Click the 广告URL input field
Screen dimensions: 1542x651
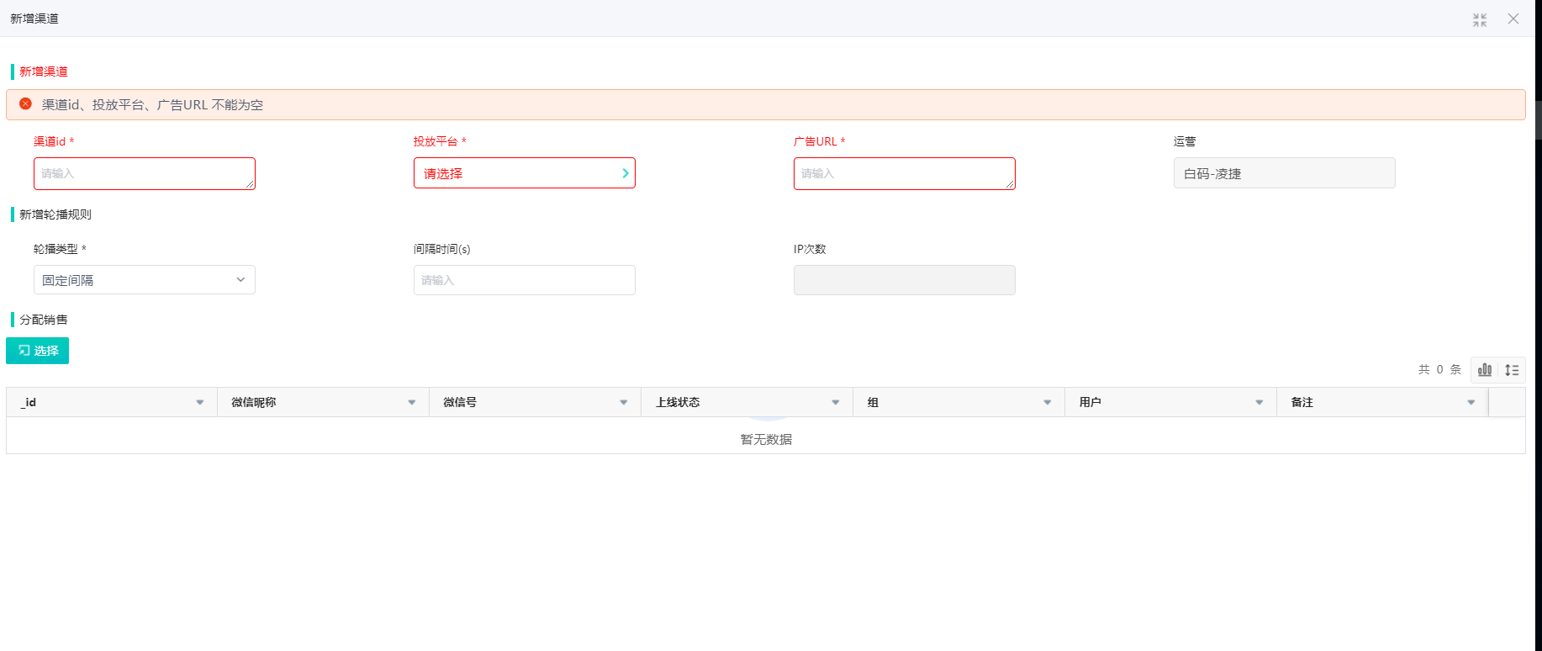(x=905, y=173)
